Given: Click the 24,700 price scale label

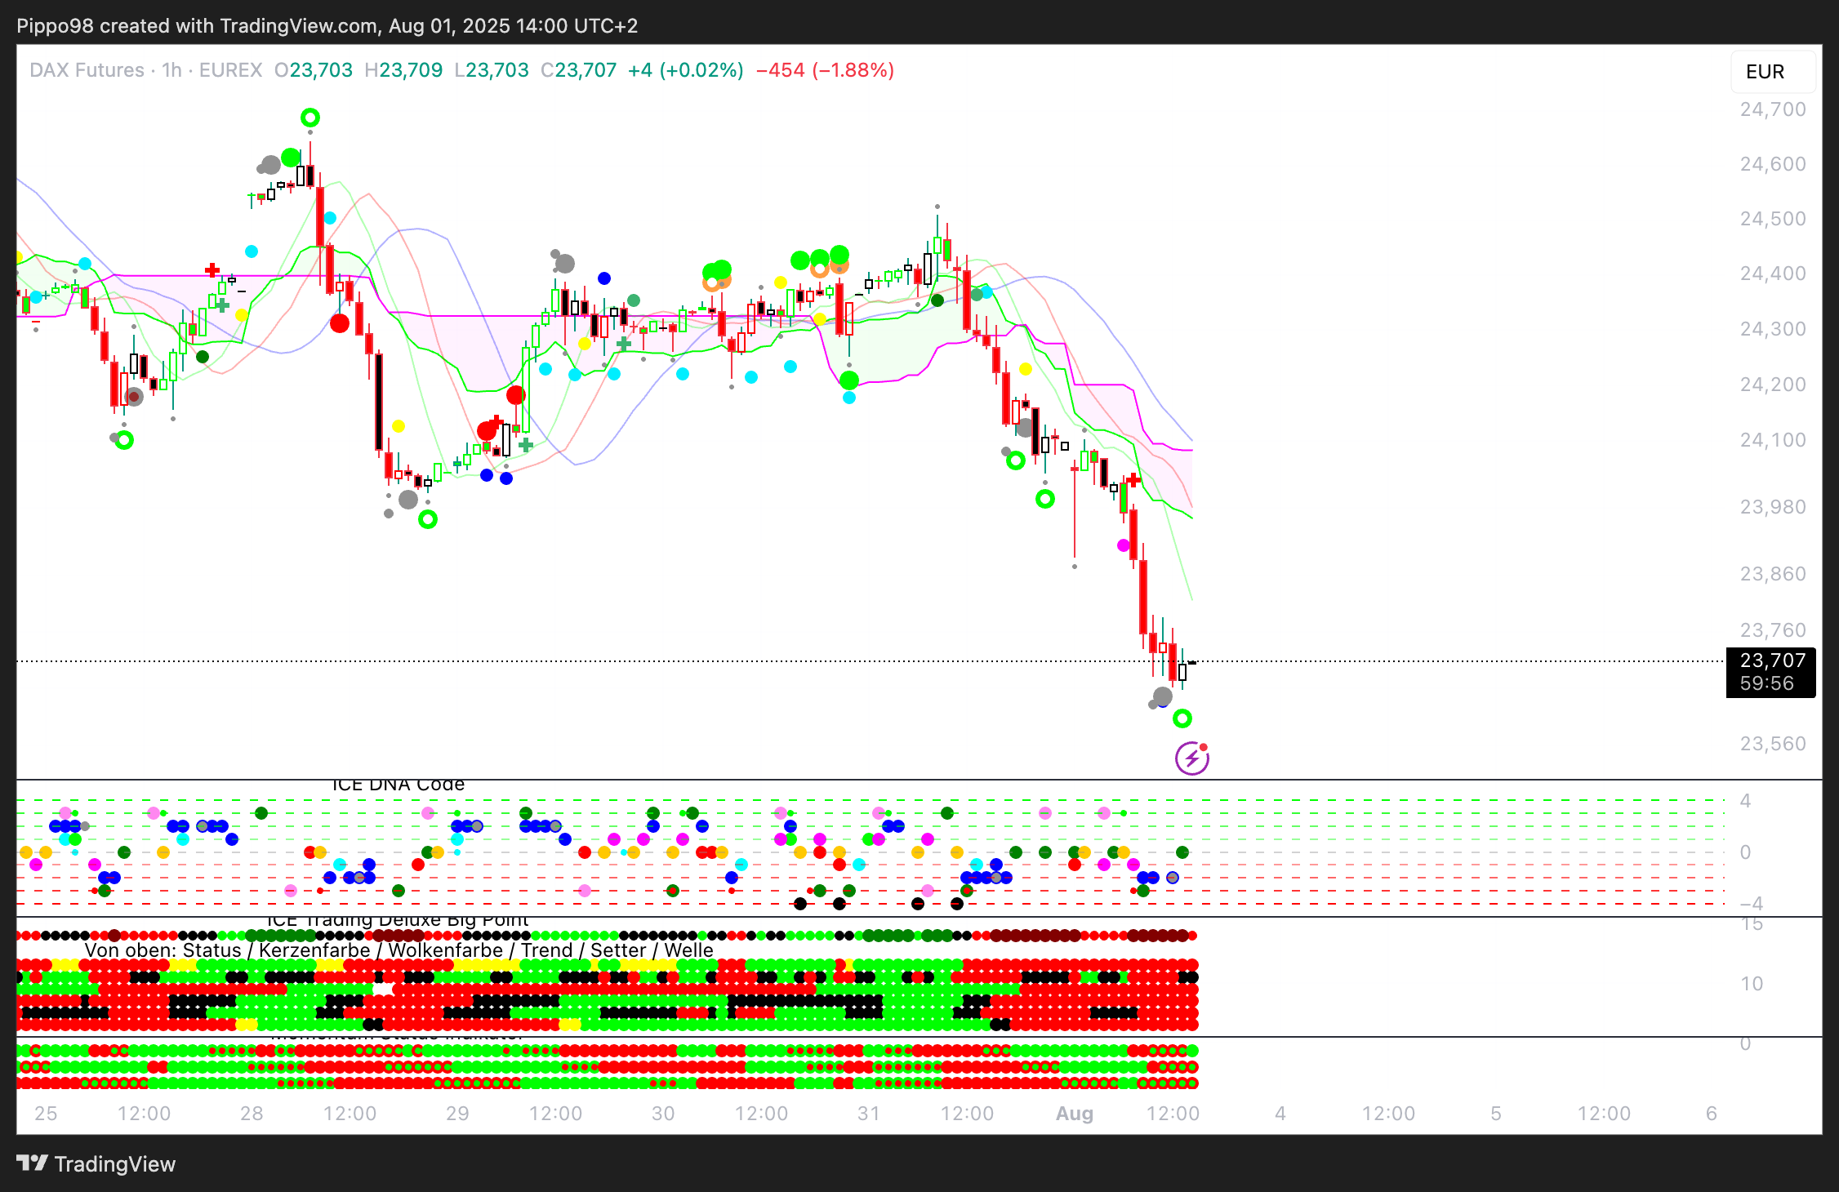Looking at the screenshot, I should pos(1773,109).
